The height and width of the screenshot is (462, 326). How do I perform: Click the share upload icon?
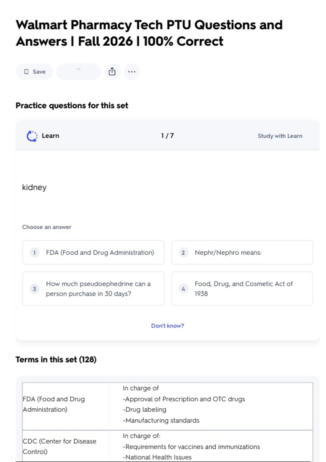tap(112, 72)
